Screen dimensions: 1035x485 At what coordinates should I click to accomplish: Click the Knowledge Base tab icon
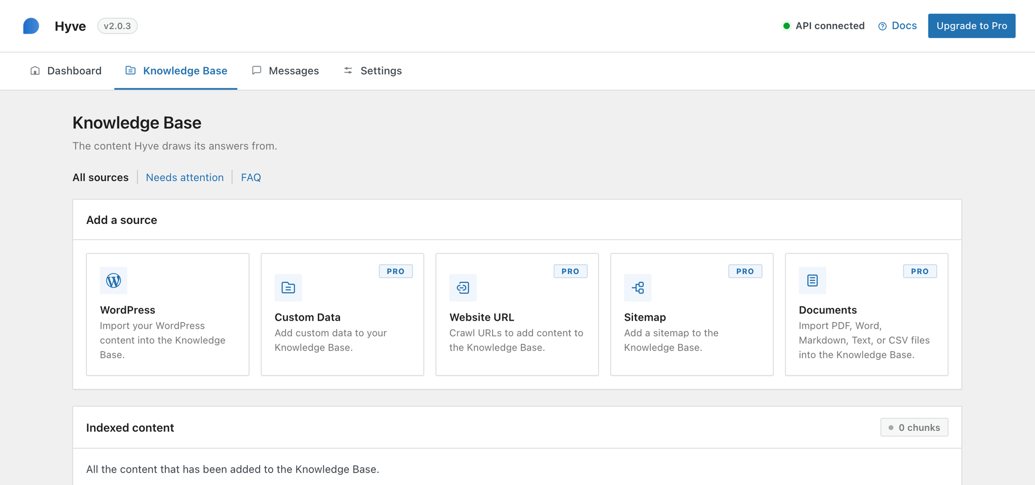130,70
